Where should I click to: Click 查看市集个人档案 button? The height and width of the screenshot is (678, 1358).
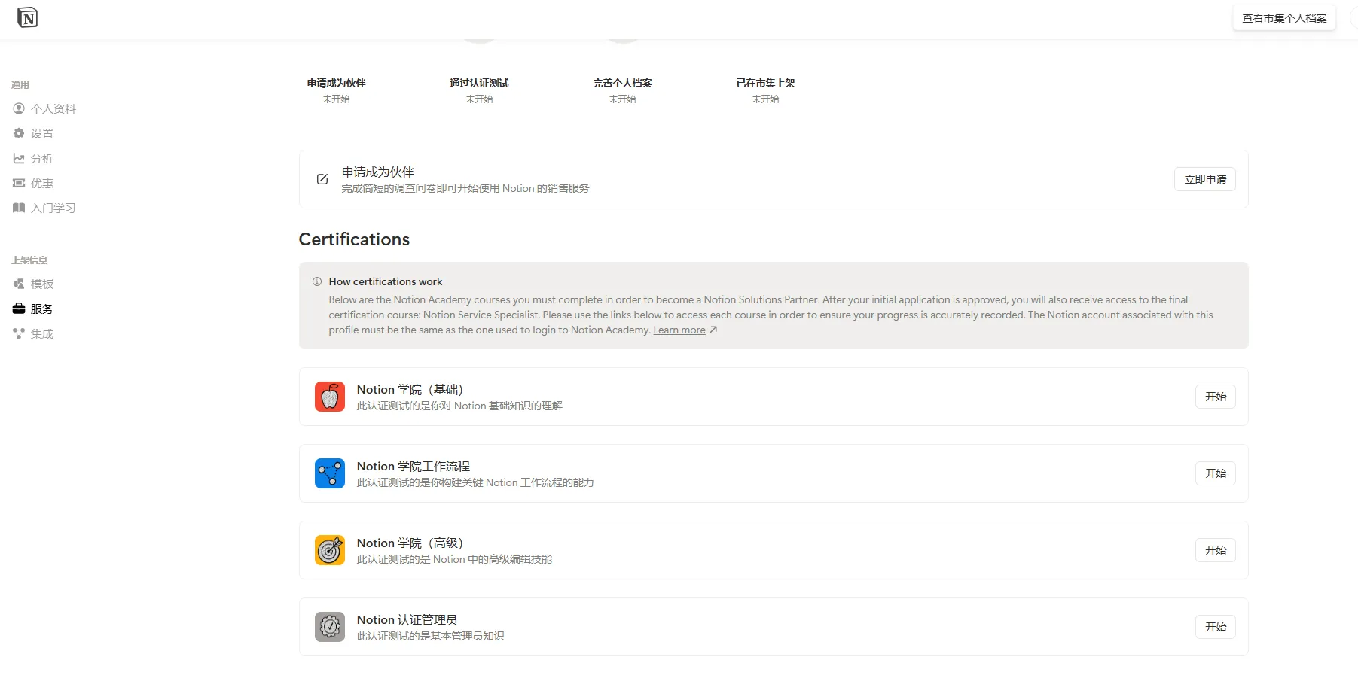(1284, 18)
